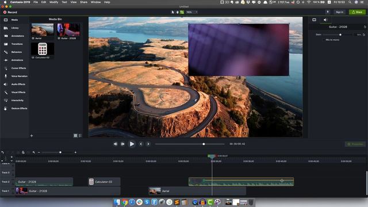Open the Visual Effects panel
This screenshot has width=368, height=207.
(14, 92)
